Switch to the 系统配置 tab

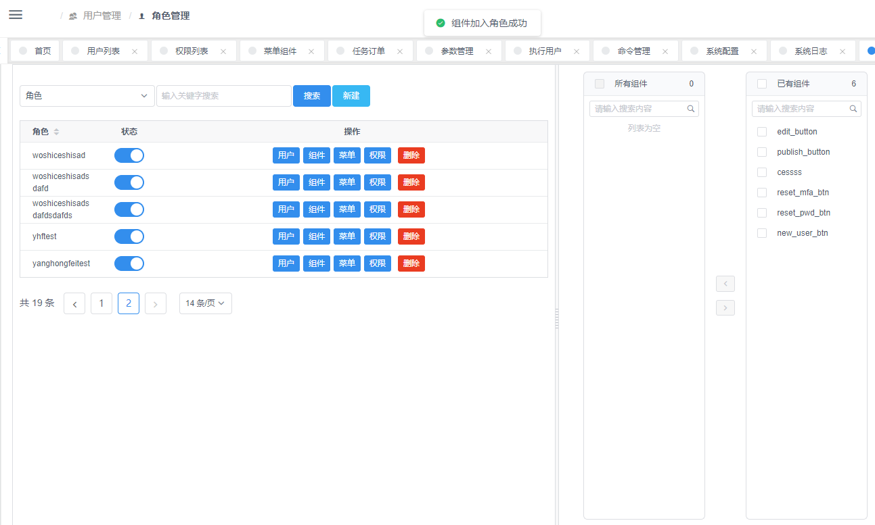723,51
